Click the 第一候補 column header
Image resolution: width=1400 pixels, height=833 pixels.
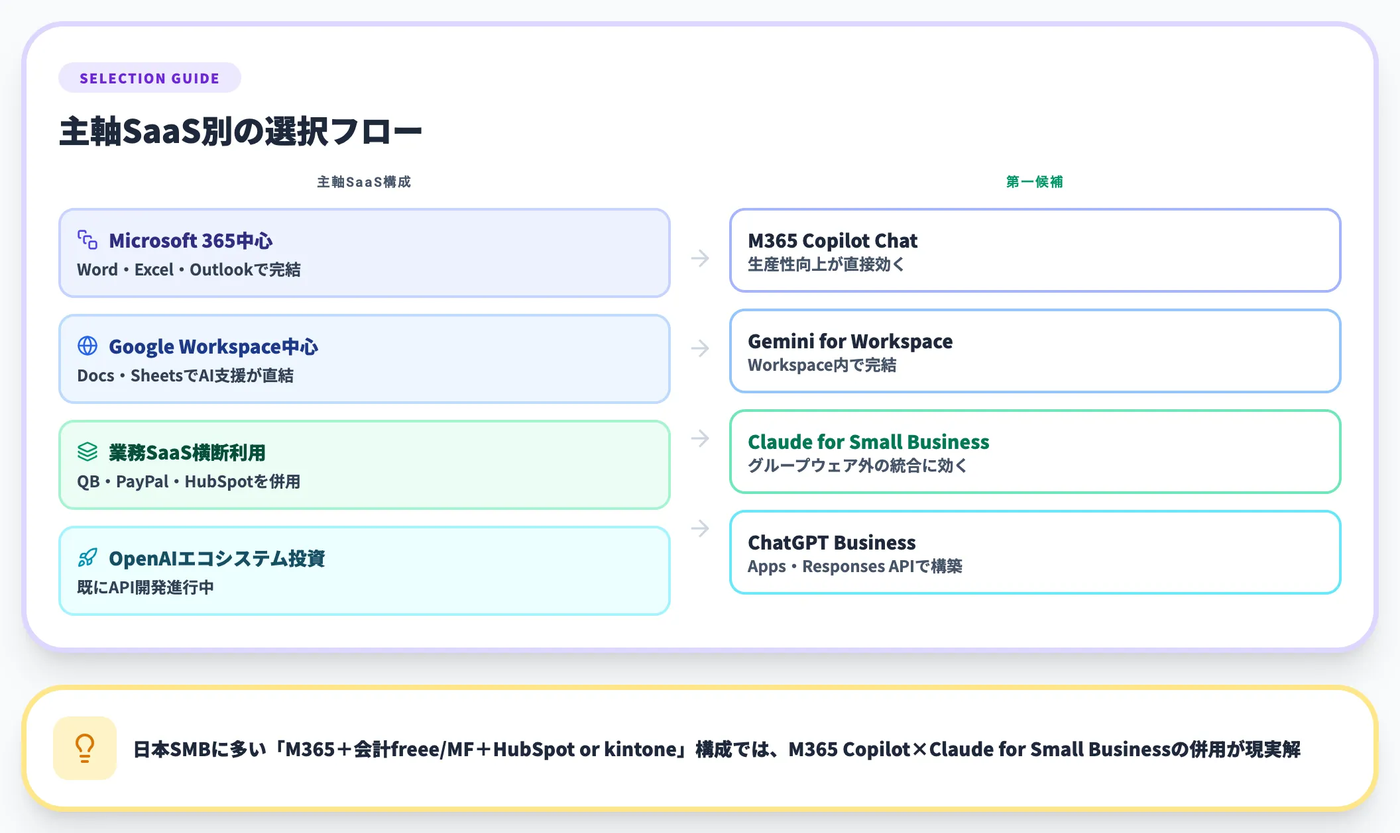click(1035, 181)
